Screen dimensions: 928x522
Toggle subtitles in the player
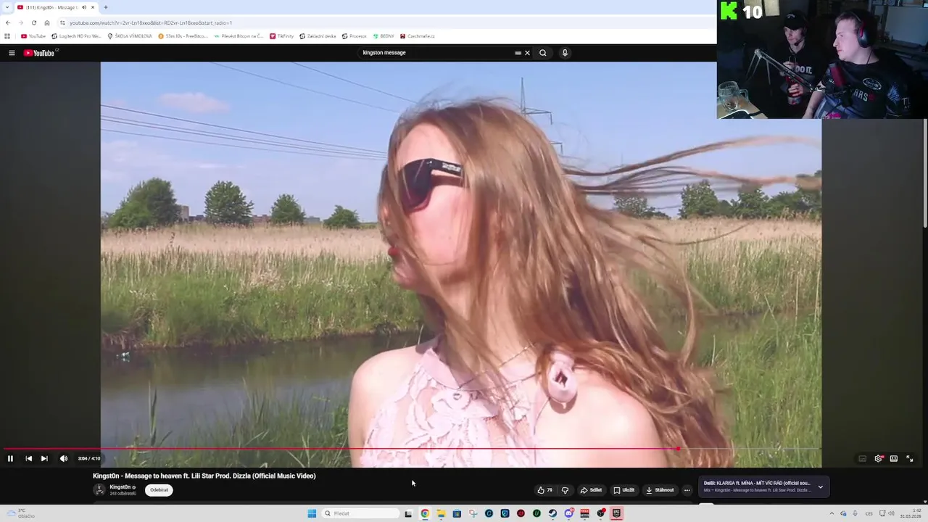coord(862,458)
